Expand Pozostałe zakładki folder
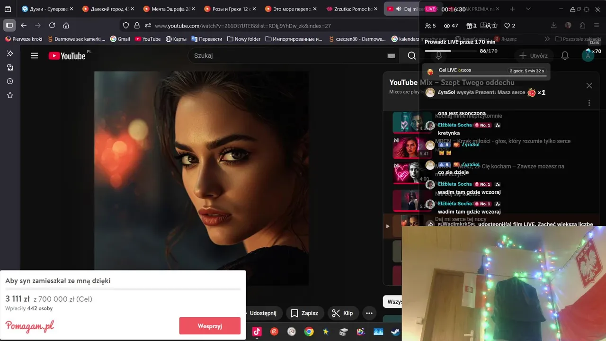 579,39
